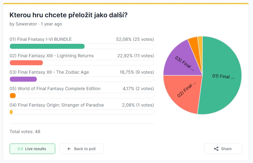
Task: Click the green I-VI BUNDLE progress bar
Action: tap(47, 46)
